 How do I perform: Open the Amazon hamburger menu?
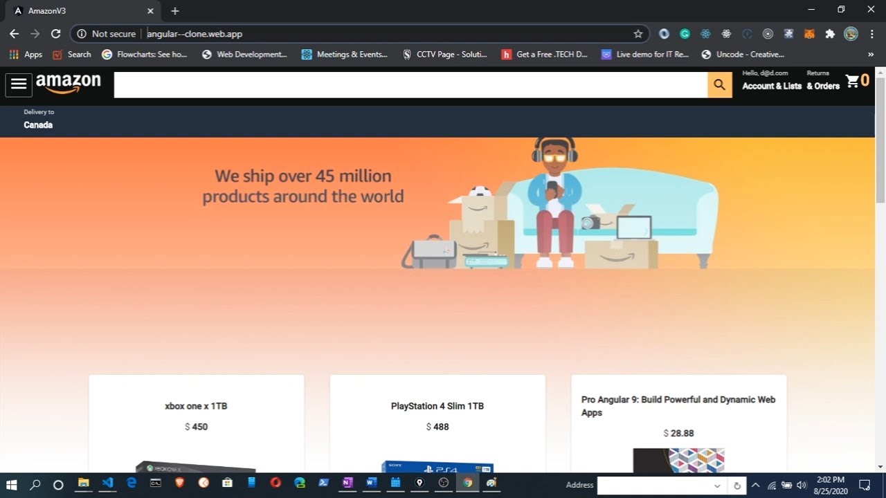point(19,84)
